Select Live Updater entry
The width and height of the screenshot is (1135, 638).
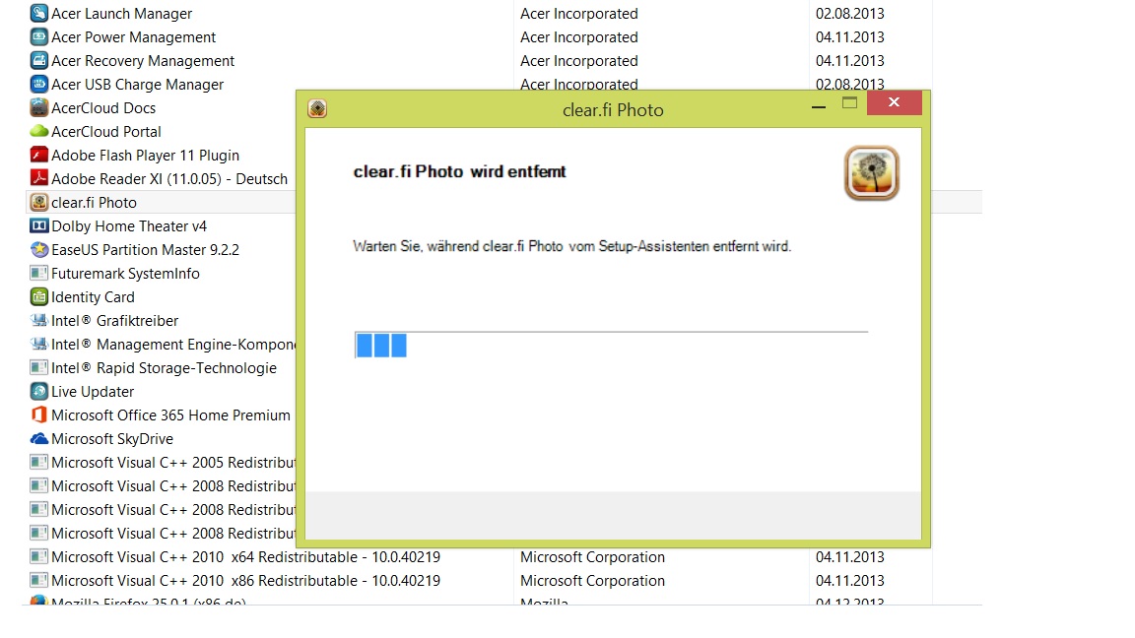point(93,391)
